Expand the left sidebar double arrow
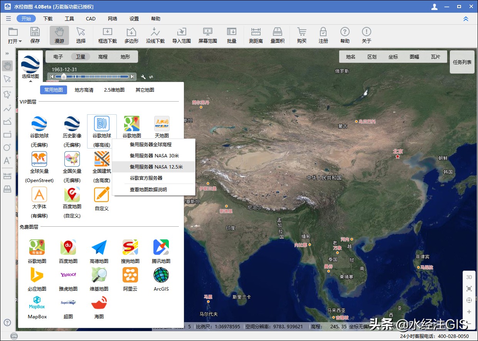 pos(7,53)
